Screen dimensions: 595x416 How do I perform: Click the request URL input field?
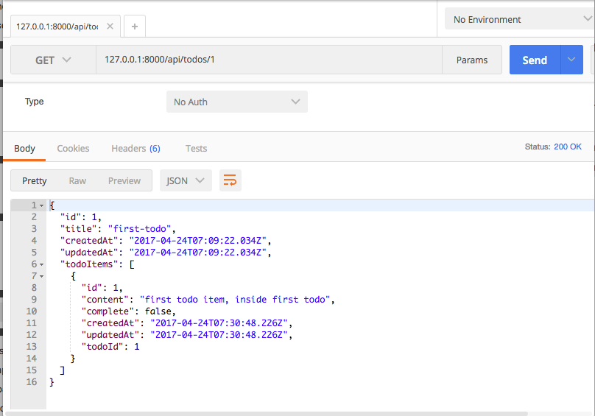pos(269,60)
